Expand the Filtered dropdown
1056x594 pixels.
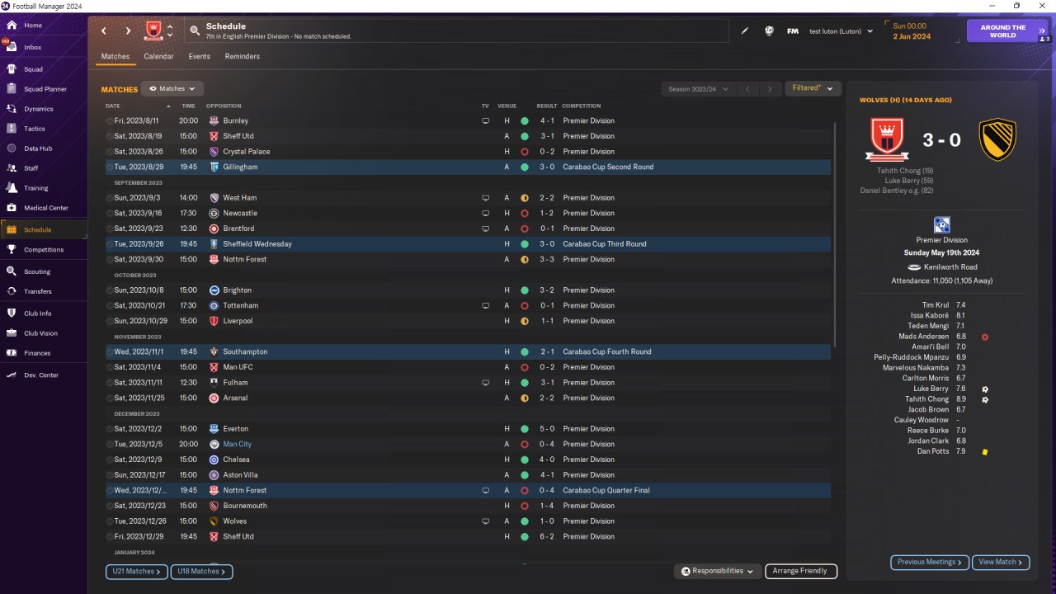point(813,88)
